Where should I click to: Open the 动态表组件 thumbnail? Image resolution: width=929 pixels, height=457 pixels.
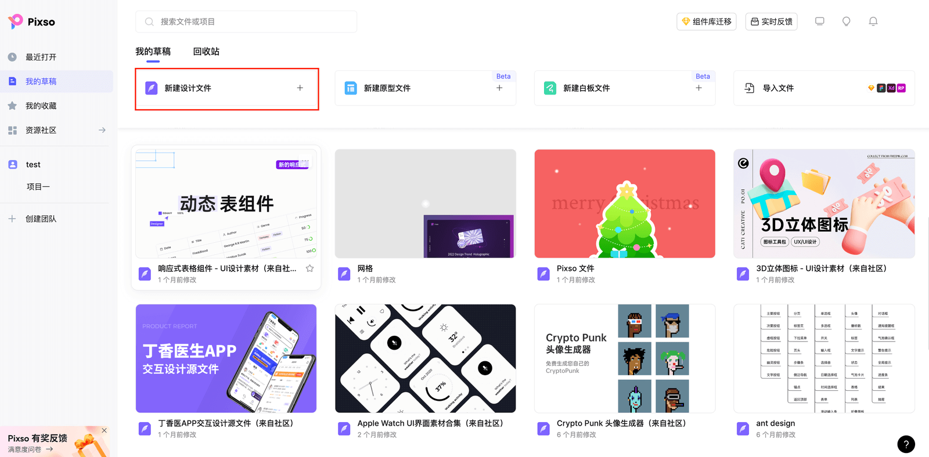point(226,204)
